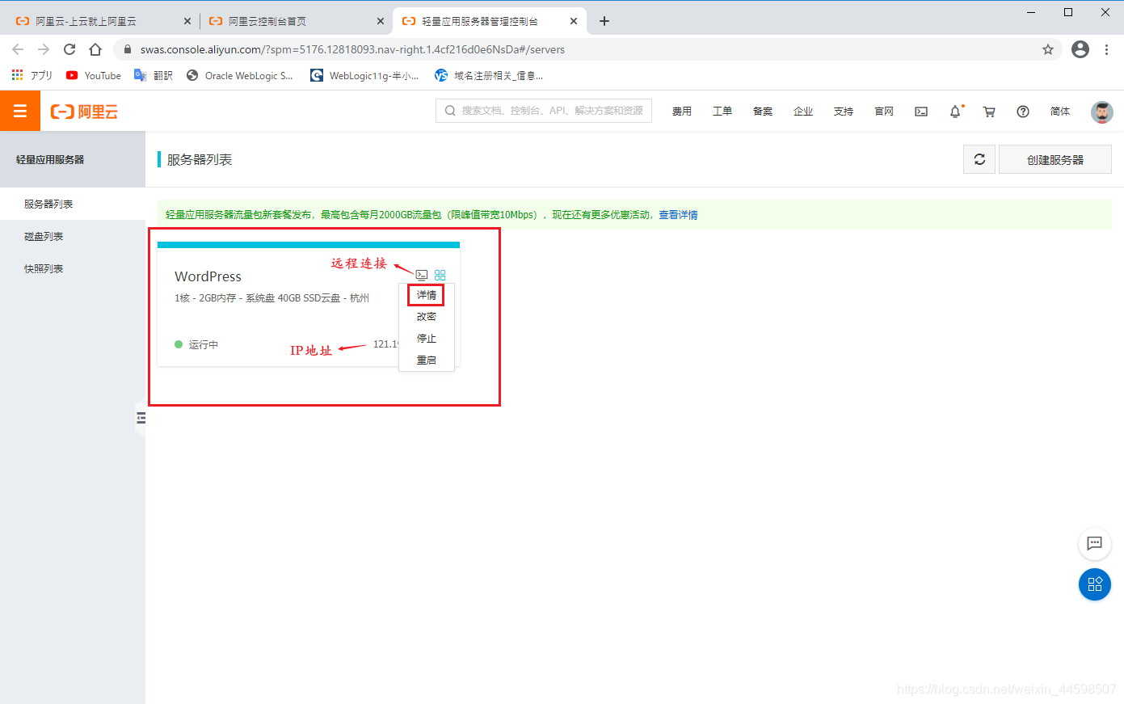
Task: Click 创建服务器 button
Action: (1055, 159)
